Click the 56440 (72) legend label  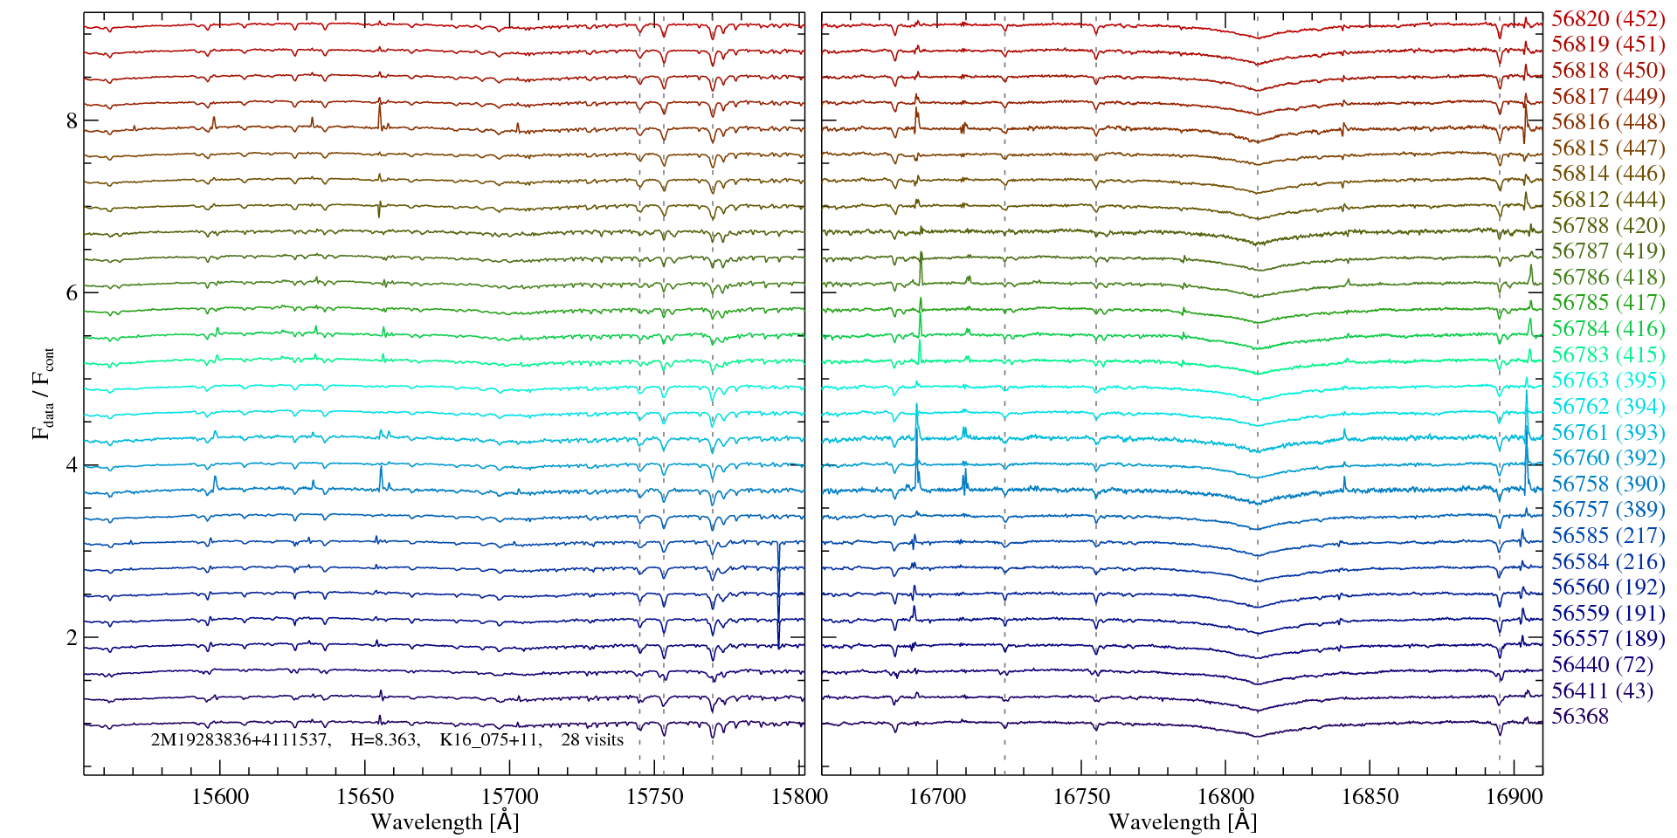pyautogui.click(x=1602, y=665)
